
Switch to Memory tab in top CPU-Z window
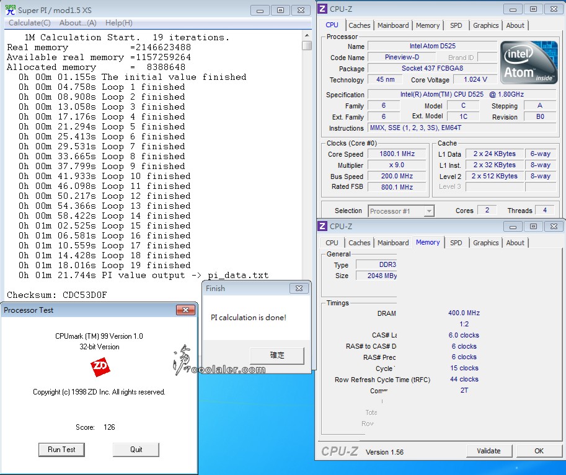click(x=428, y=25)
